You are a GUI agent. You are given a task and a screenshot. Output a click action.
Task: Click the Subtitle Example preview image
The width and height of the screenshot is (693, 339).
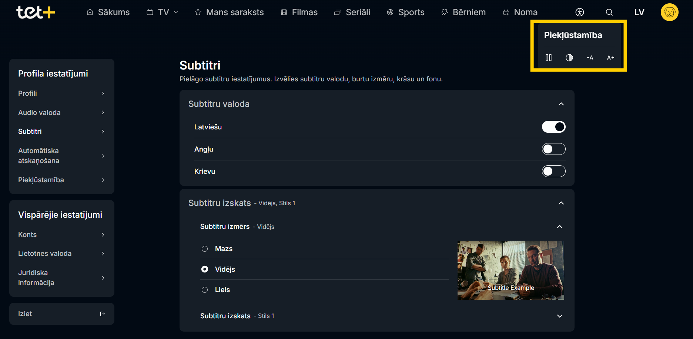(511, 270)
